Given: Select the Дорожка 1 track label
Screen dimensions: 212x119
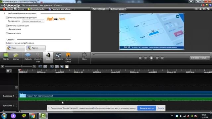Looking at the screenshot, I should [x=8, y=105].
